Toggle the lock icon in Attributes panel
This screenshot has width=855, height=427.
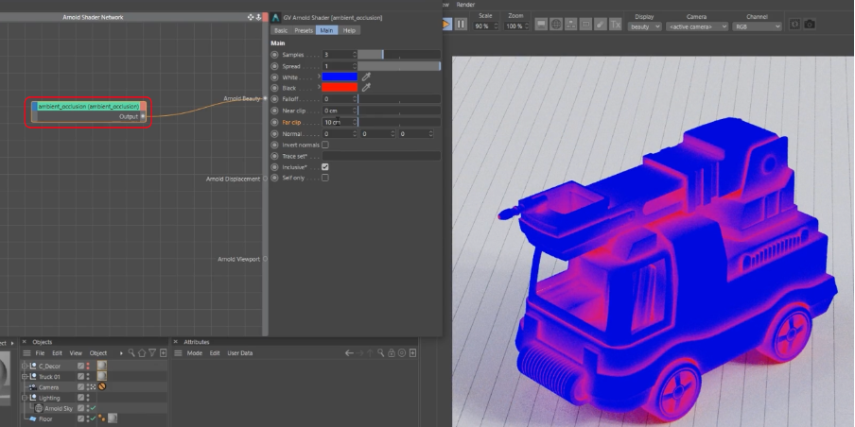[x=392, y=353]
